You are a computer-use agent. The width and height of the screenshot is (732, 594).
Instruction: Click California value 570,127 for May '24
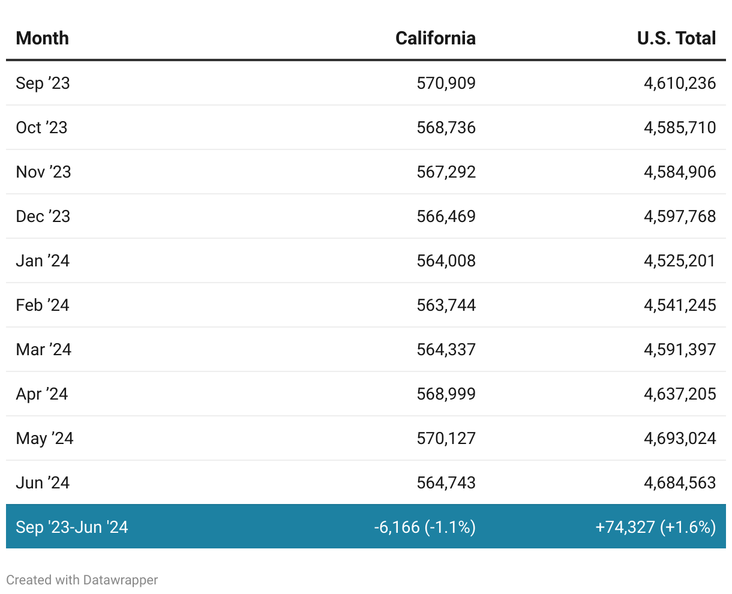point(446,439)
